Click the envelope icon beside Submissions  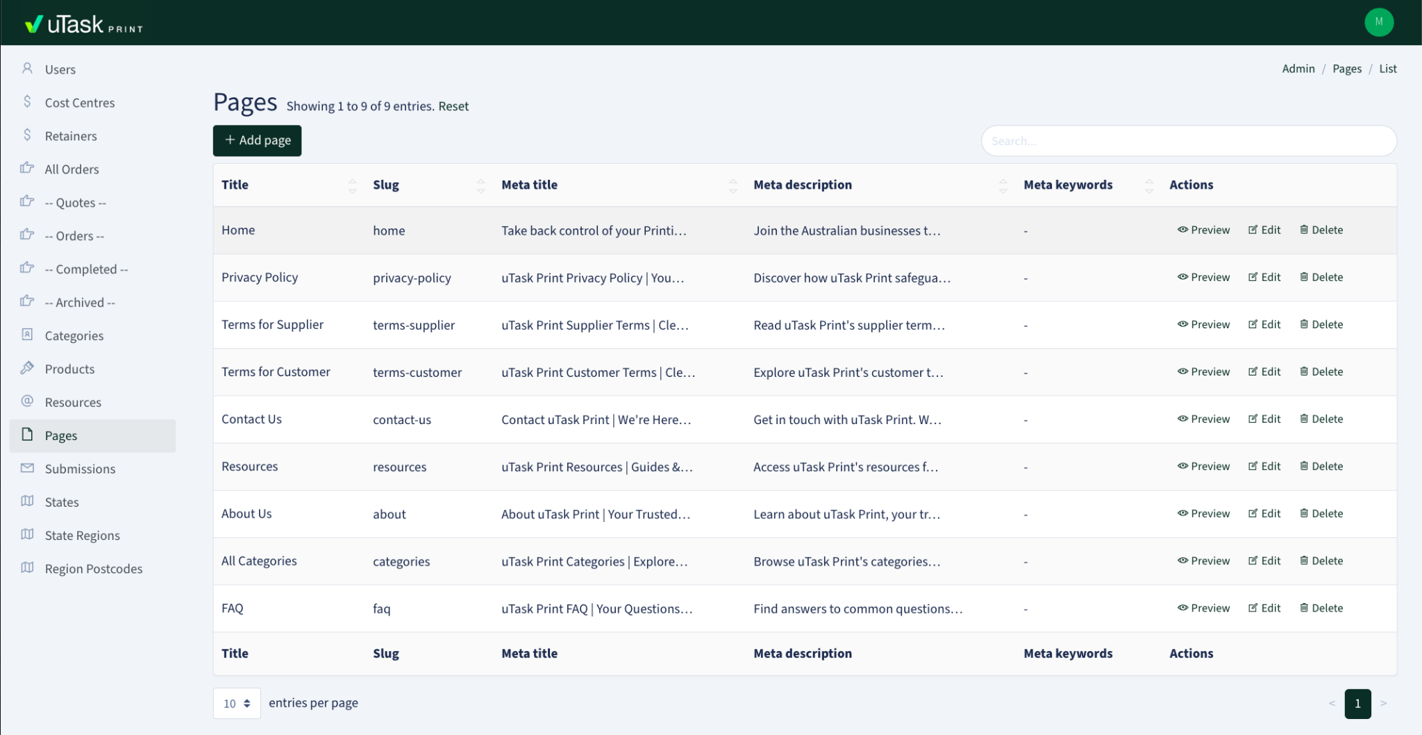[x=27, y=468]
